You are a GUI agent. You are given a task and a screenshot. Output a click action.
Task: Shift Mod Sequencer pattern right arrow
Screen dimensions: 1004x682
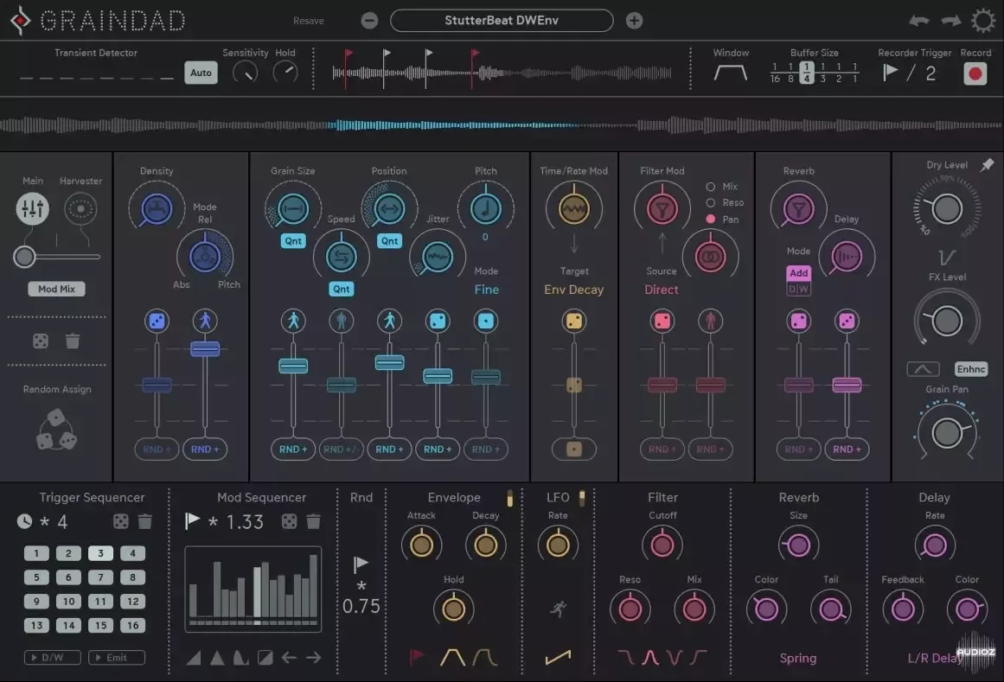313,657
